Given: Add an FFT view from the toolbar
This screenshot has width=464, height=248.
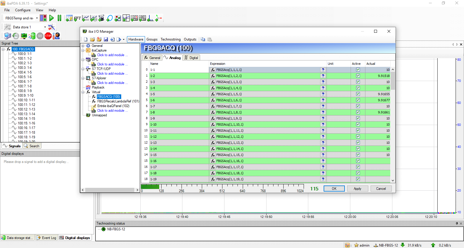Looking at the screenshot, I should pos(77,18).
